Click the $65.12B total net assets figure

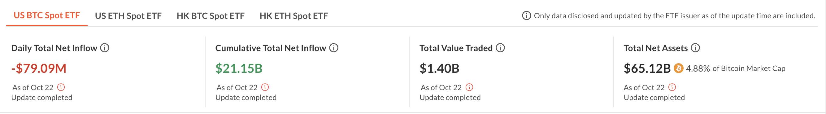647,68
